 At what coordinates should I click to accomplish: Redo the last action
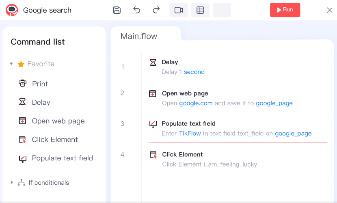click(x=156, y=10)
